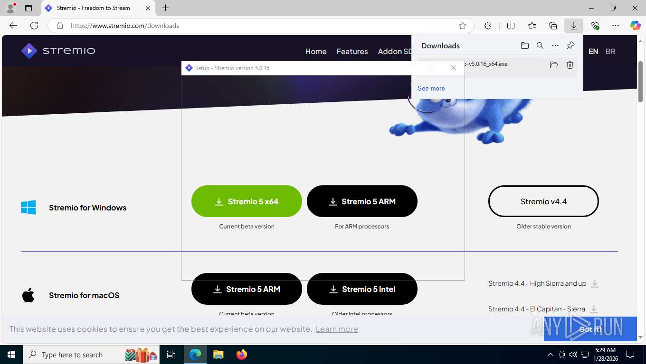Download Stremio 5 ARM for Windows
Image resolution: width=646 pixels, height=364 pixels.
(362, 201)
